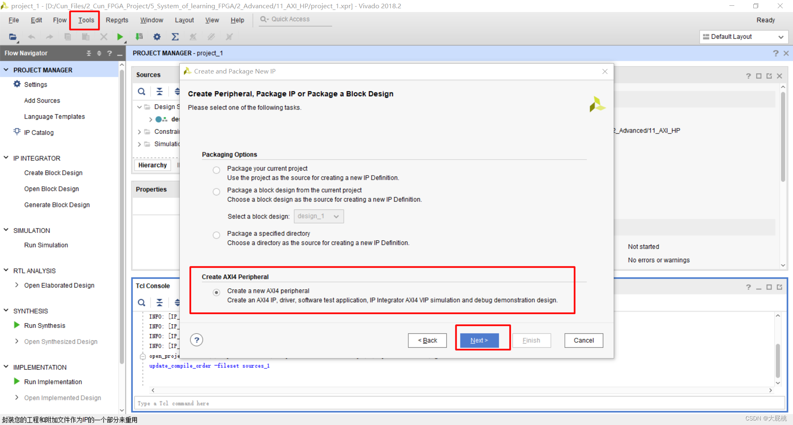Click Run Implementation
The height and width of the screenshot is (425, 793).
coord(53,382)
